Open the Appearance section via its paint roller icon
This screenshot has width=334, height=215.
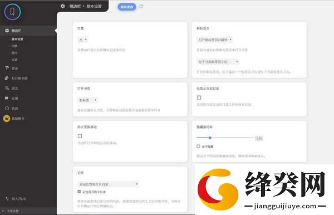[x=7, y=68]
